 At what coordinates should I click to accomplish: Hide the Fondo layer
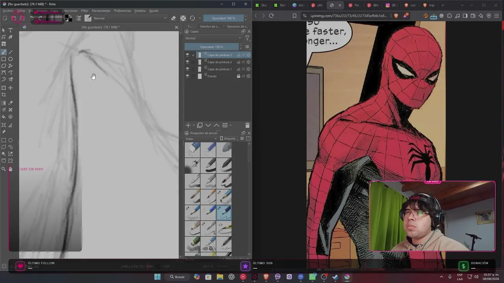[x=187, y=76]
